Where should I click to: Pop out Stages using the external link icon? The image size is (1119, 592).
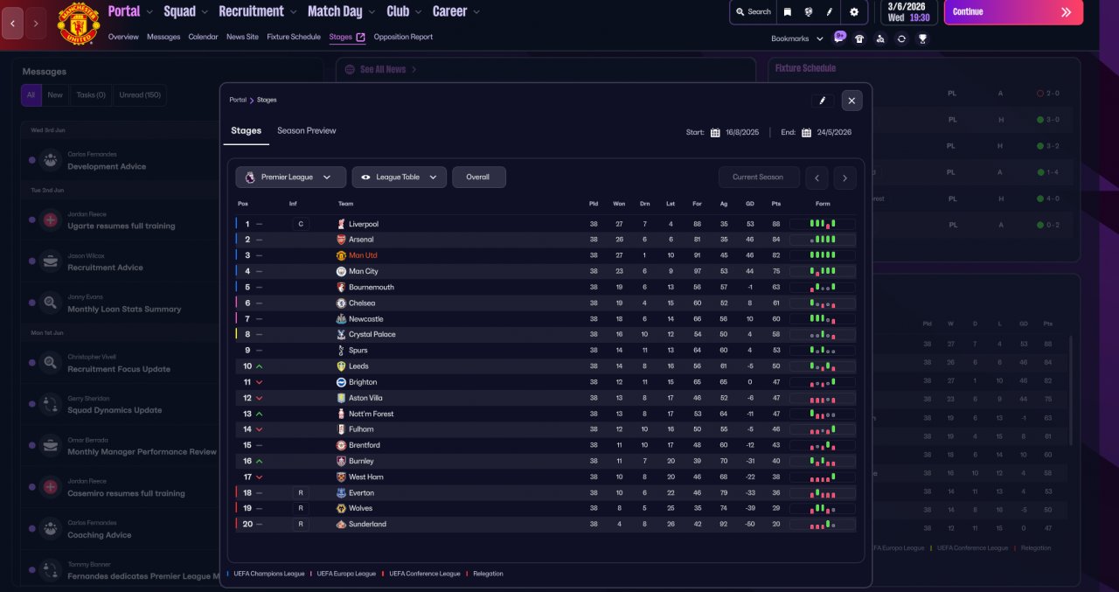pos(360,37)
